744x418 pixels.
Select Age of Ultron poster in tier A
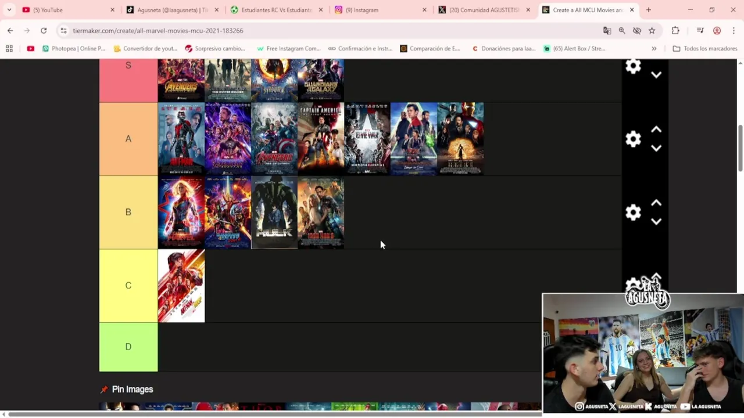tap(274, 139)
